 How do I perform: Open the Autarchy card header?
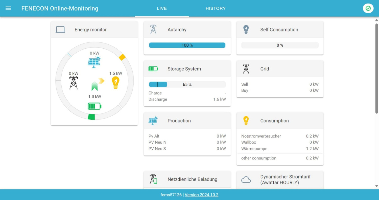(x=187, y=30)
